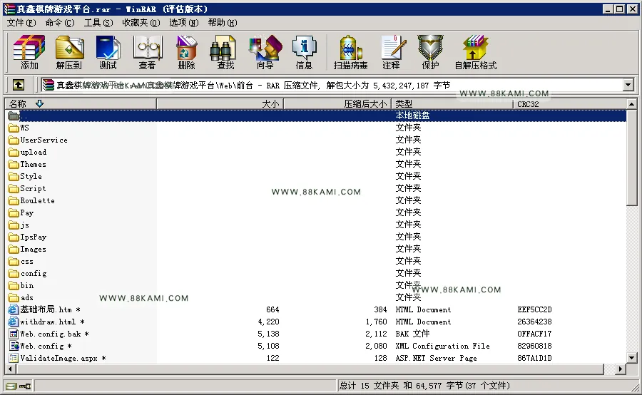Image resolution: width=642 pixels, height=395 pixels.
Task: Click the 'BAK 文件' type cell
Action: point(413,334)
